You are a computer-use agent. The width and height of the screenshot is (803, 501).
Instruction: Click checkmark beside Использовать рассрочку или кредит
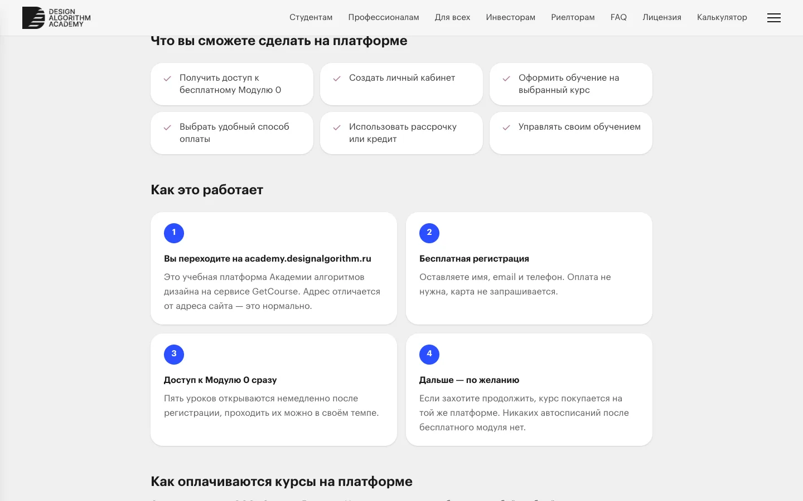(337, 127)
